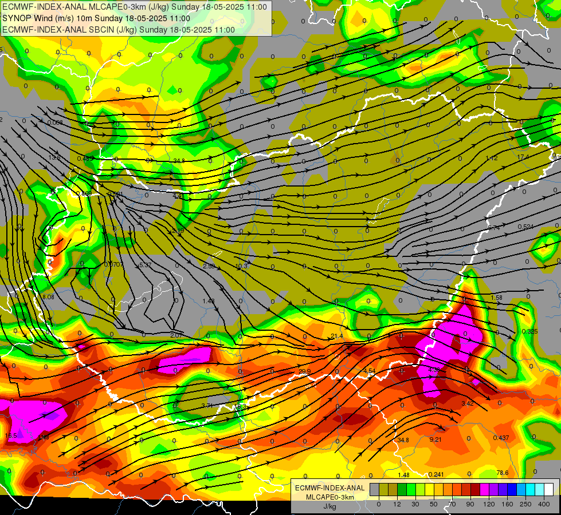561x515 pixels.
Task: Click the map value '0.325'
Action: click(x=529, y=331)
